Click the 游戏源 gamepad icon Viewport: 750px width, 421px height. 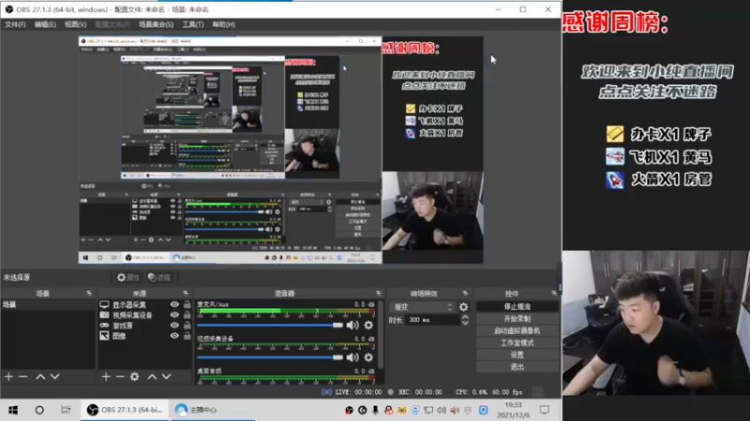tap(104, 326)
